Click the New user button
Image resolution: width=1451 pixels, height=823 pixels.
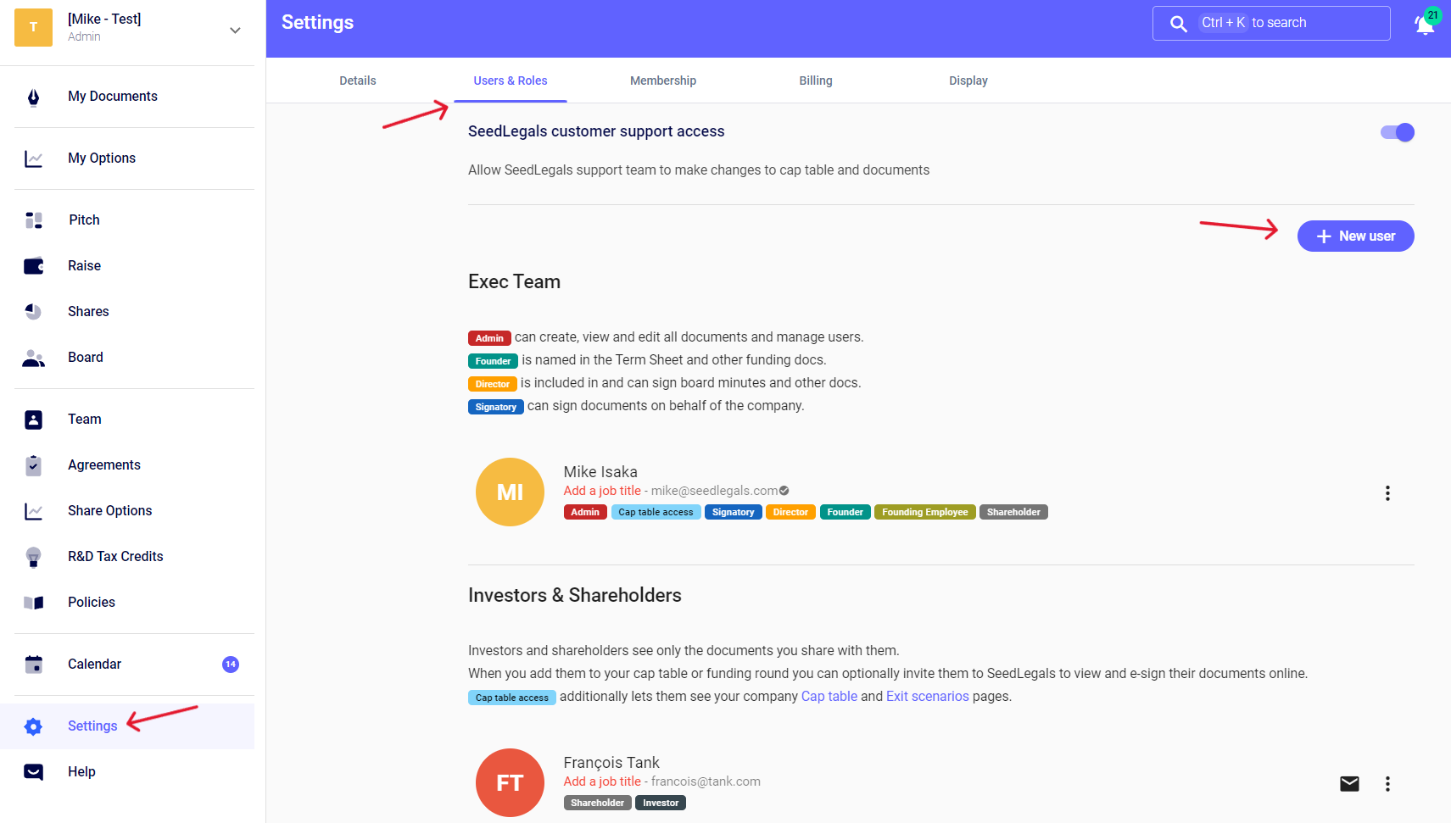(1355, 236)
